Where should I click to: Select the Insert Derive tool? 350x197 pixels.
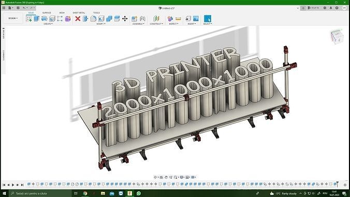[188, 19]
